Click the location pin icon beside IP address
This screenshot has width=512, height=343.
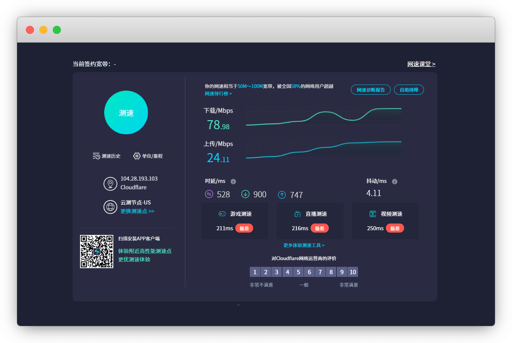click(x=110, y=184)
